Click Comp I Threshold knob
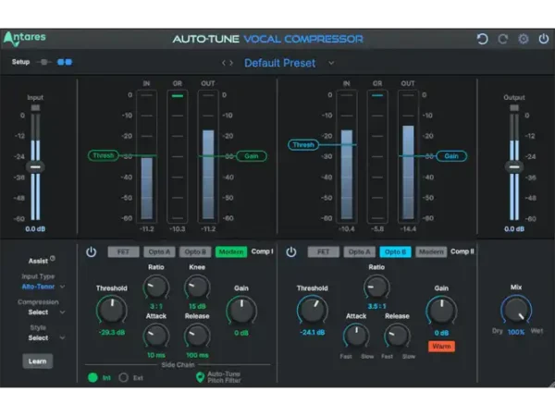This screenshot has width=555, height=416. pos(112,310)
